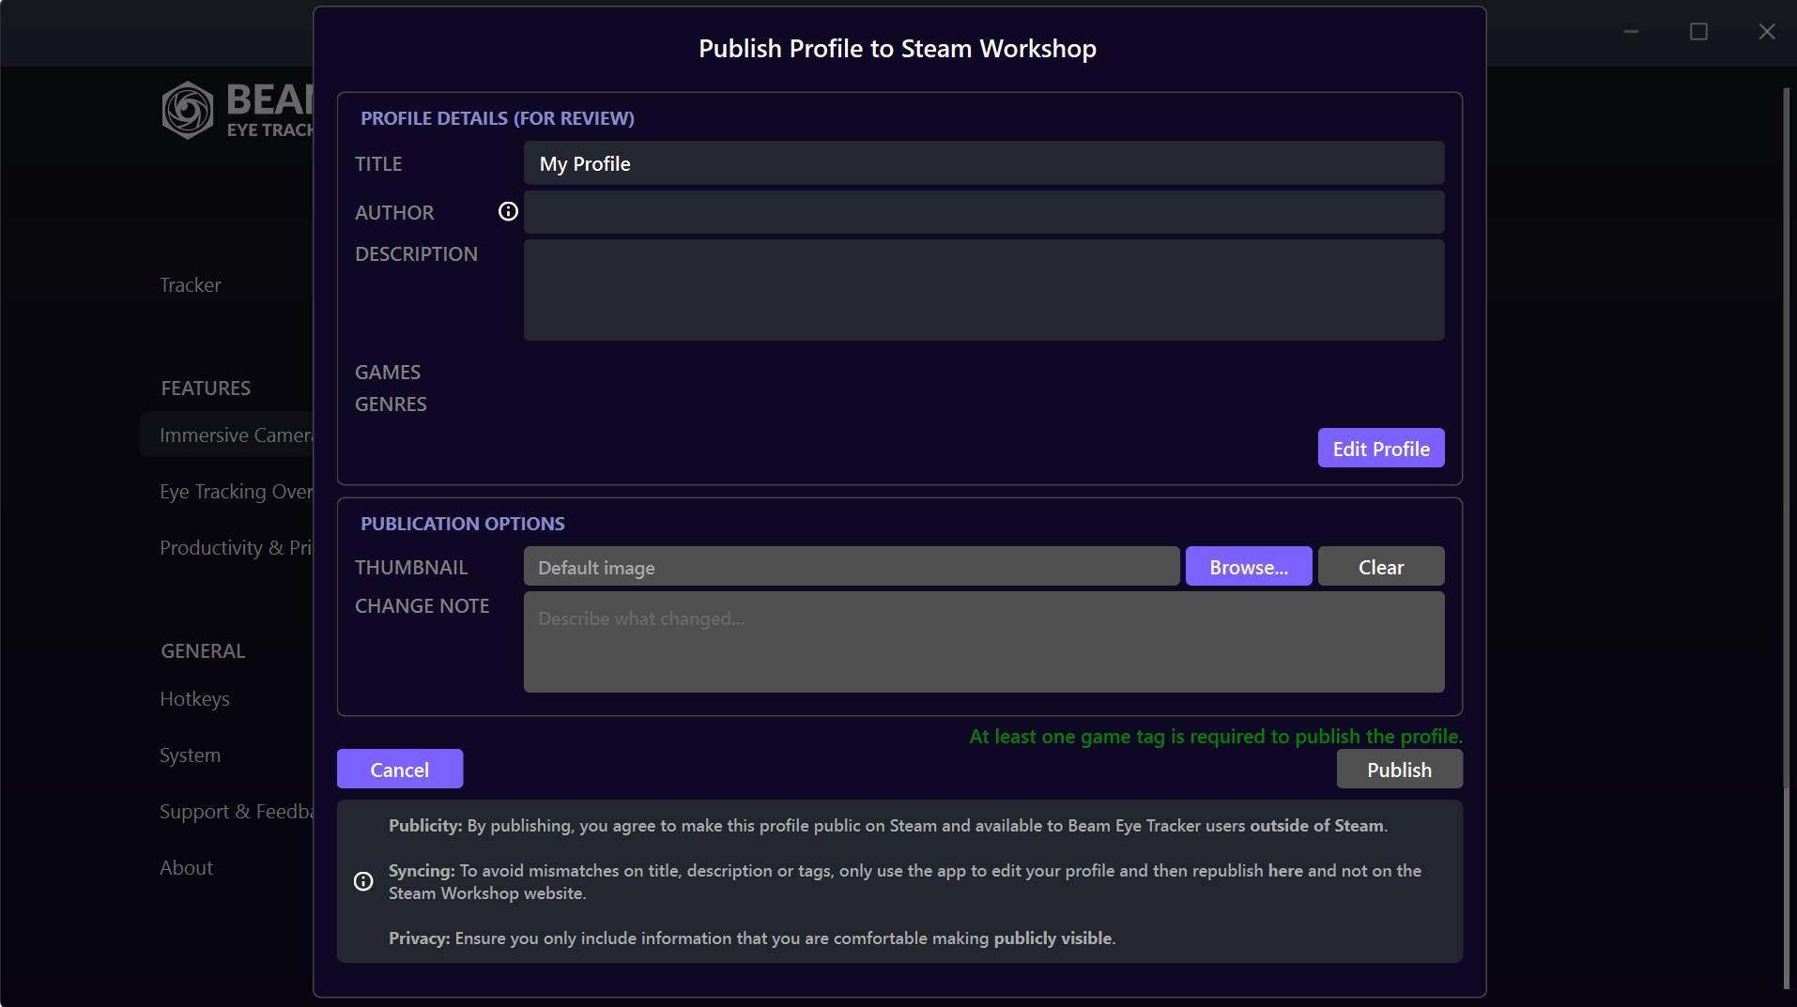
Task: Click the Edit Profile button
Action: click(1381, 449)
